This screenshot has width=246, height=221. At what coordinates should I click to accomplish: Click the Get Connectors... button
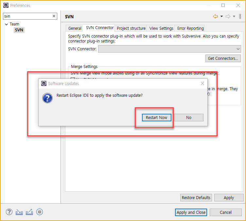pos(223,59)
